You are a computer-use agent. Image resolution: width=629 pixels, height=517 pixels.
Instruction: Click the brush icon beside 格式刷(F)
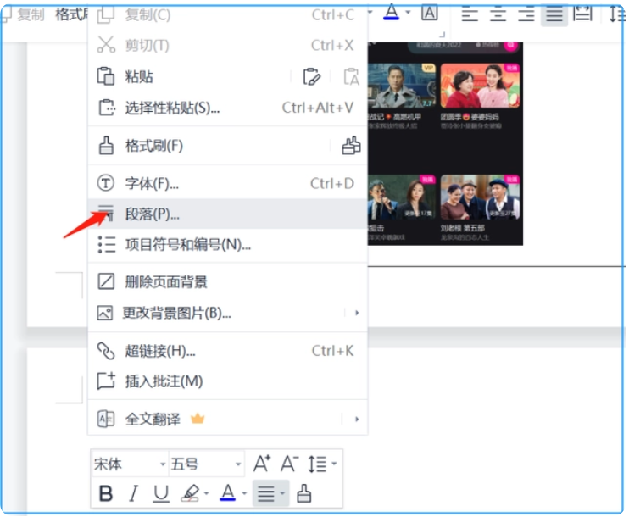pyautogui.click(x=106, y=146)
